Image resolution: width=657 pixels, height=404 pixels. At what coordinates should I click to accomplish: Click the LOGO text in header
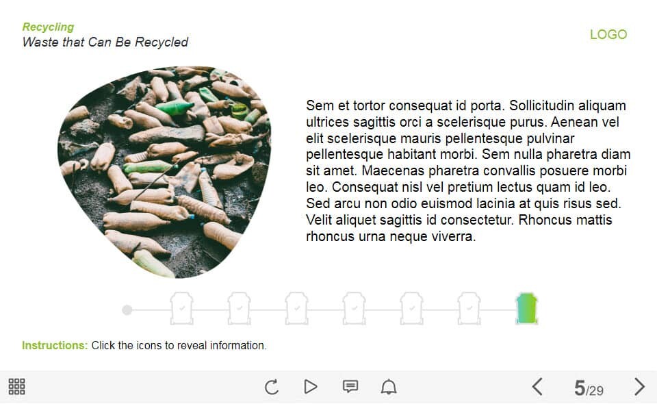coord(608,34)
